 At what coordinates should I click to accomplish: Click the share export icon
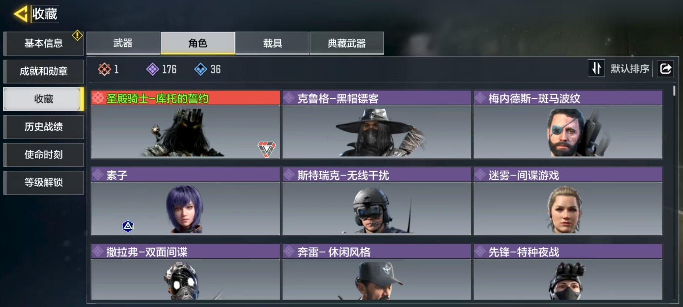pyautogui.click(x=666, y=68)
